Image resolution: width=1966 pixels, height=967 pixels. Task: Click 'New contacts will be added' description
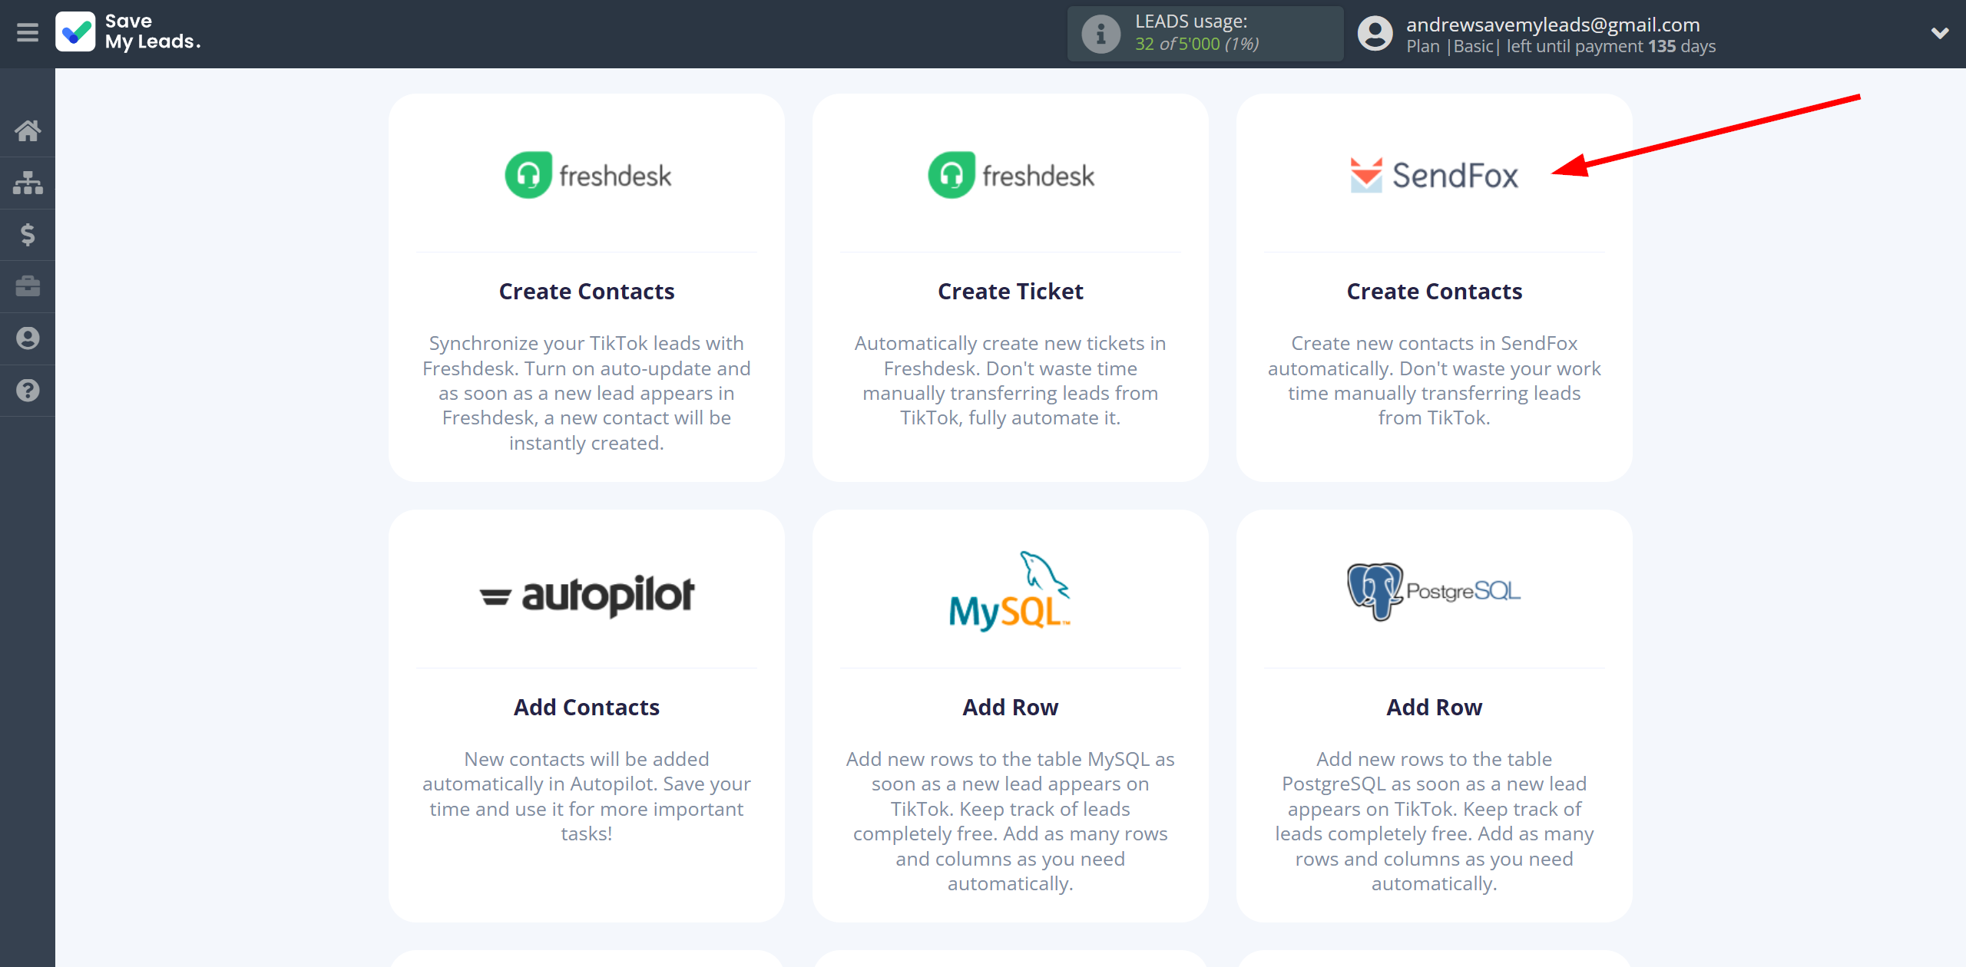[587, 797]
